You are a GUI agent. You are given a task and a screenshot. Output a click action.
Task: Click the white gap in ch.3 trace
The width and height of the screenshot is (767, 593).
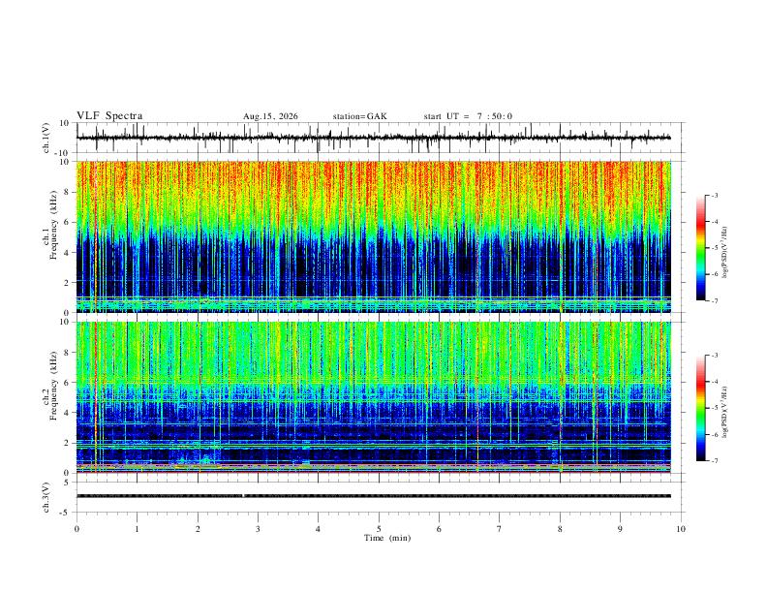(243, 496)
